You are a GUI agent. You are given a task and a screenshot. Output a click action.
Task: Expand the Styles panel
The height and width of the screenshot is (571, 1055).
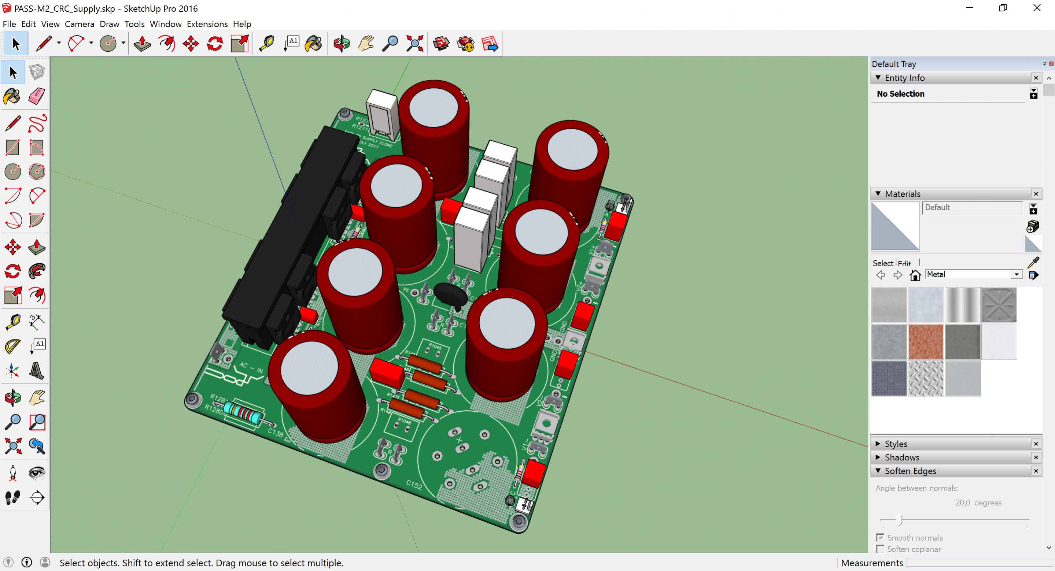coord(878,444)
